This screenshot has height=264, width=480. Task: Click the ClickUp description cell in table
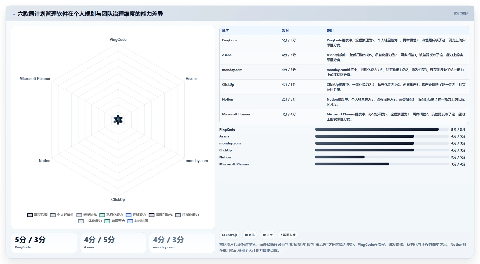point(396,87)
